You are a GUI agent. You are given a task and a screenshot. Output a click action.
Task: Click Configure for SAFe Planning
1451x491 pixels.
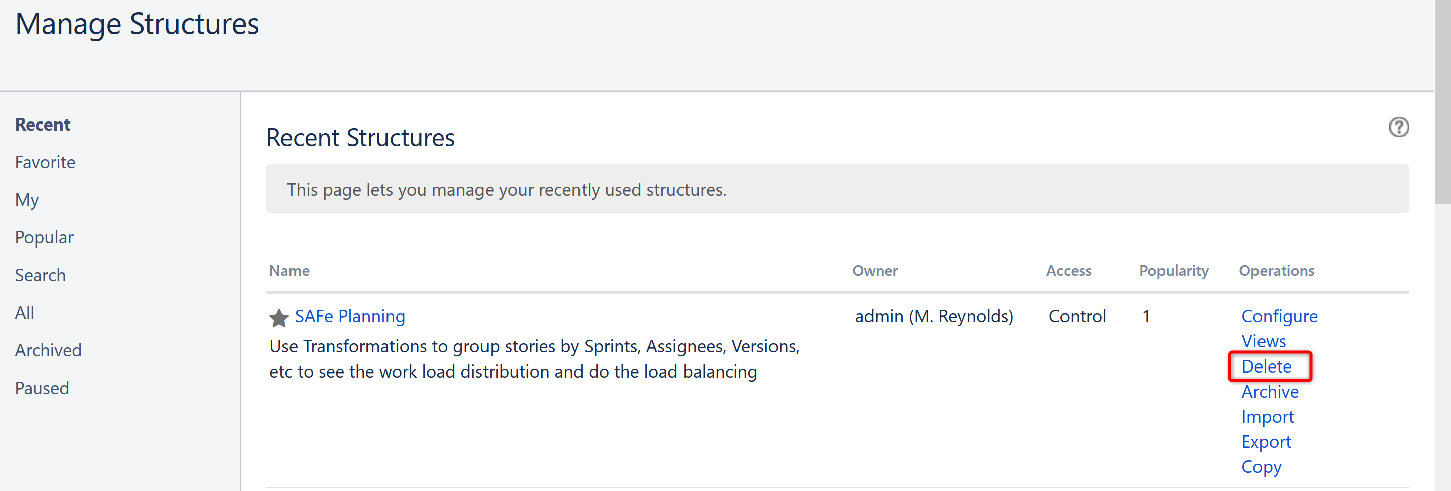[x=1279, y=316]
